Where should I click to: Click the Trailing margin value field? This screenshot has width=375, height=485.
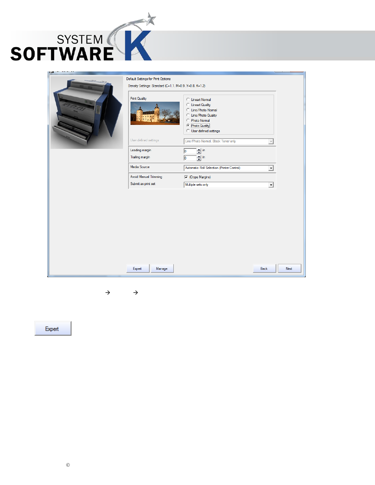click(190, 158)
